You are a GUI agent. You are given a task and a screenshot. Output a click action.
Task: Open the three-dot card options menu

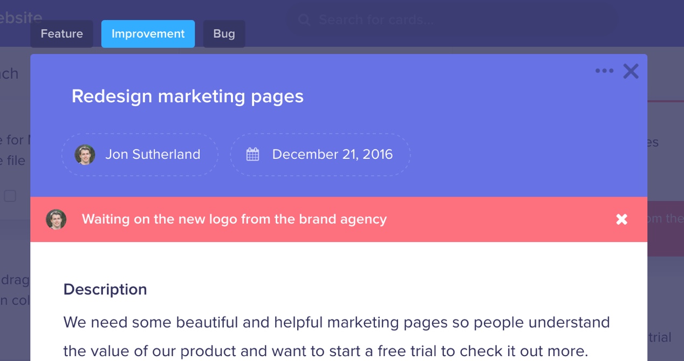604,71
